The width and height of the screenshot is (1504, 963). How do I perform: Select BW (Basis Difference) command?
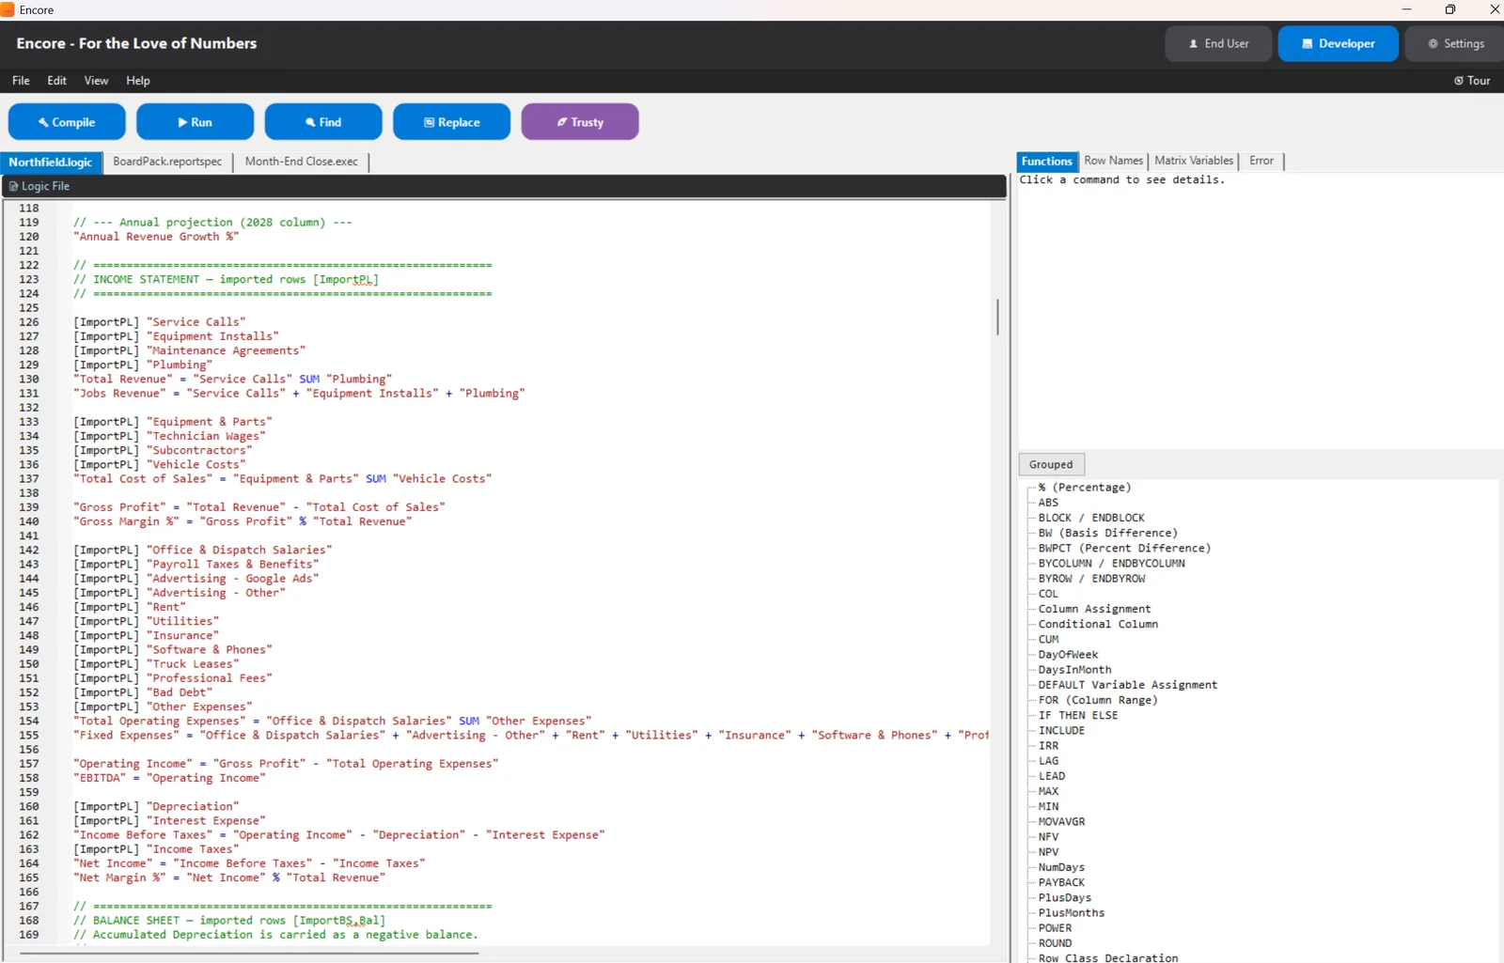[1108, 533]
